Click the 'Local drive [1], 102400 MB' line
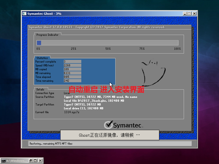This screenshot has height=164, width=219. click(83, 108)
